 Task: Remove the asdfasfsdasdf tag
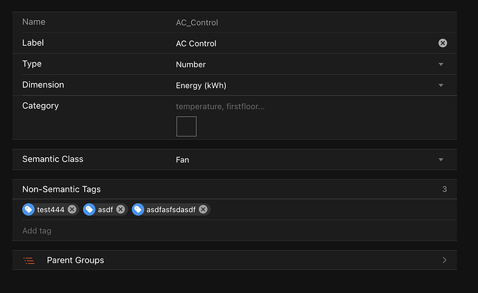204,209
